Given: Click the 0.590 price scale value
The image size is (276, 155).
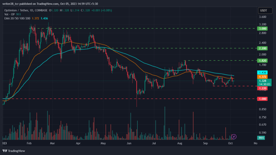Looking at the screenshot, I should [x=263, y=133].
